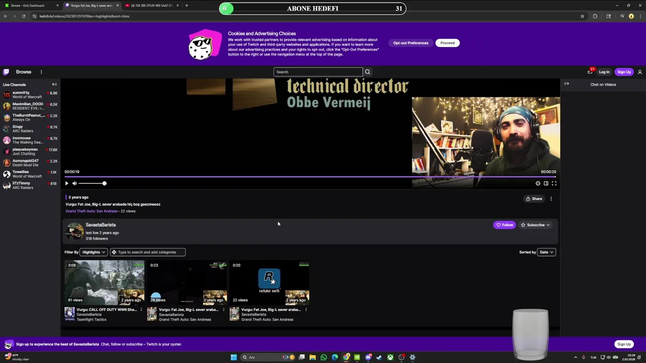Click the Log In button
Viewport: 646px width, 363px height.
tap(604, 72)
